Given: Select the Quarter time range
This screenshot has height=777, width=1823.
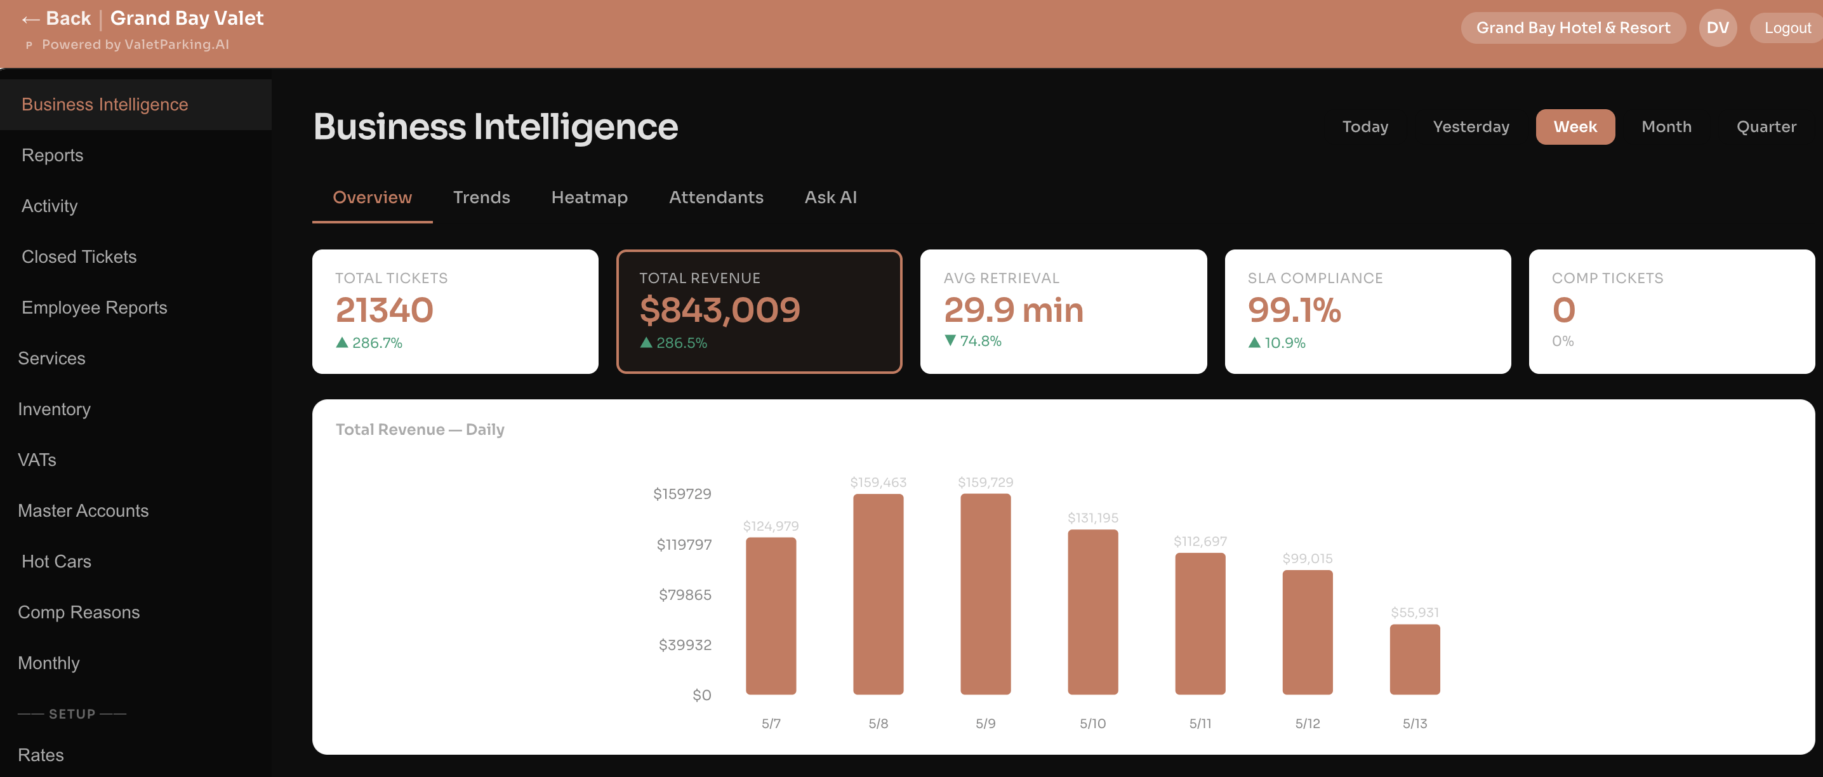Looking at the screenshot, I should 1767,128.
